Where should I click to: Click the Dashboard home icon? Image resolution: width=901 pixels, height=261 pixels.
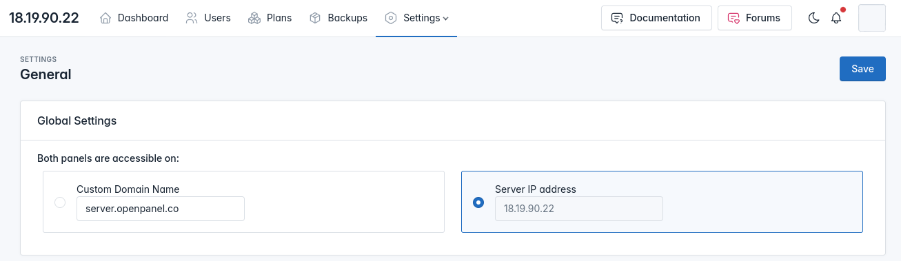[105, 18]
